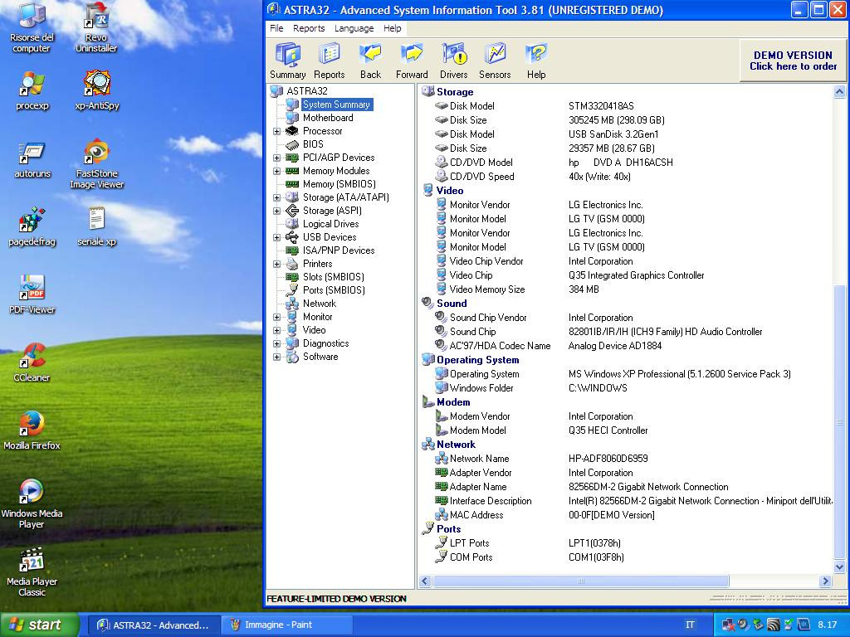Click the Windows start button
Screen dimensions: 850x637
40,625
